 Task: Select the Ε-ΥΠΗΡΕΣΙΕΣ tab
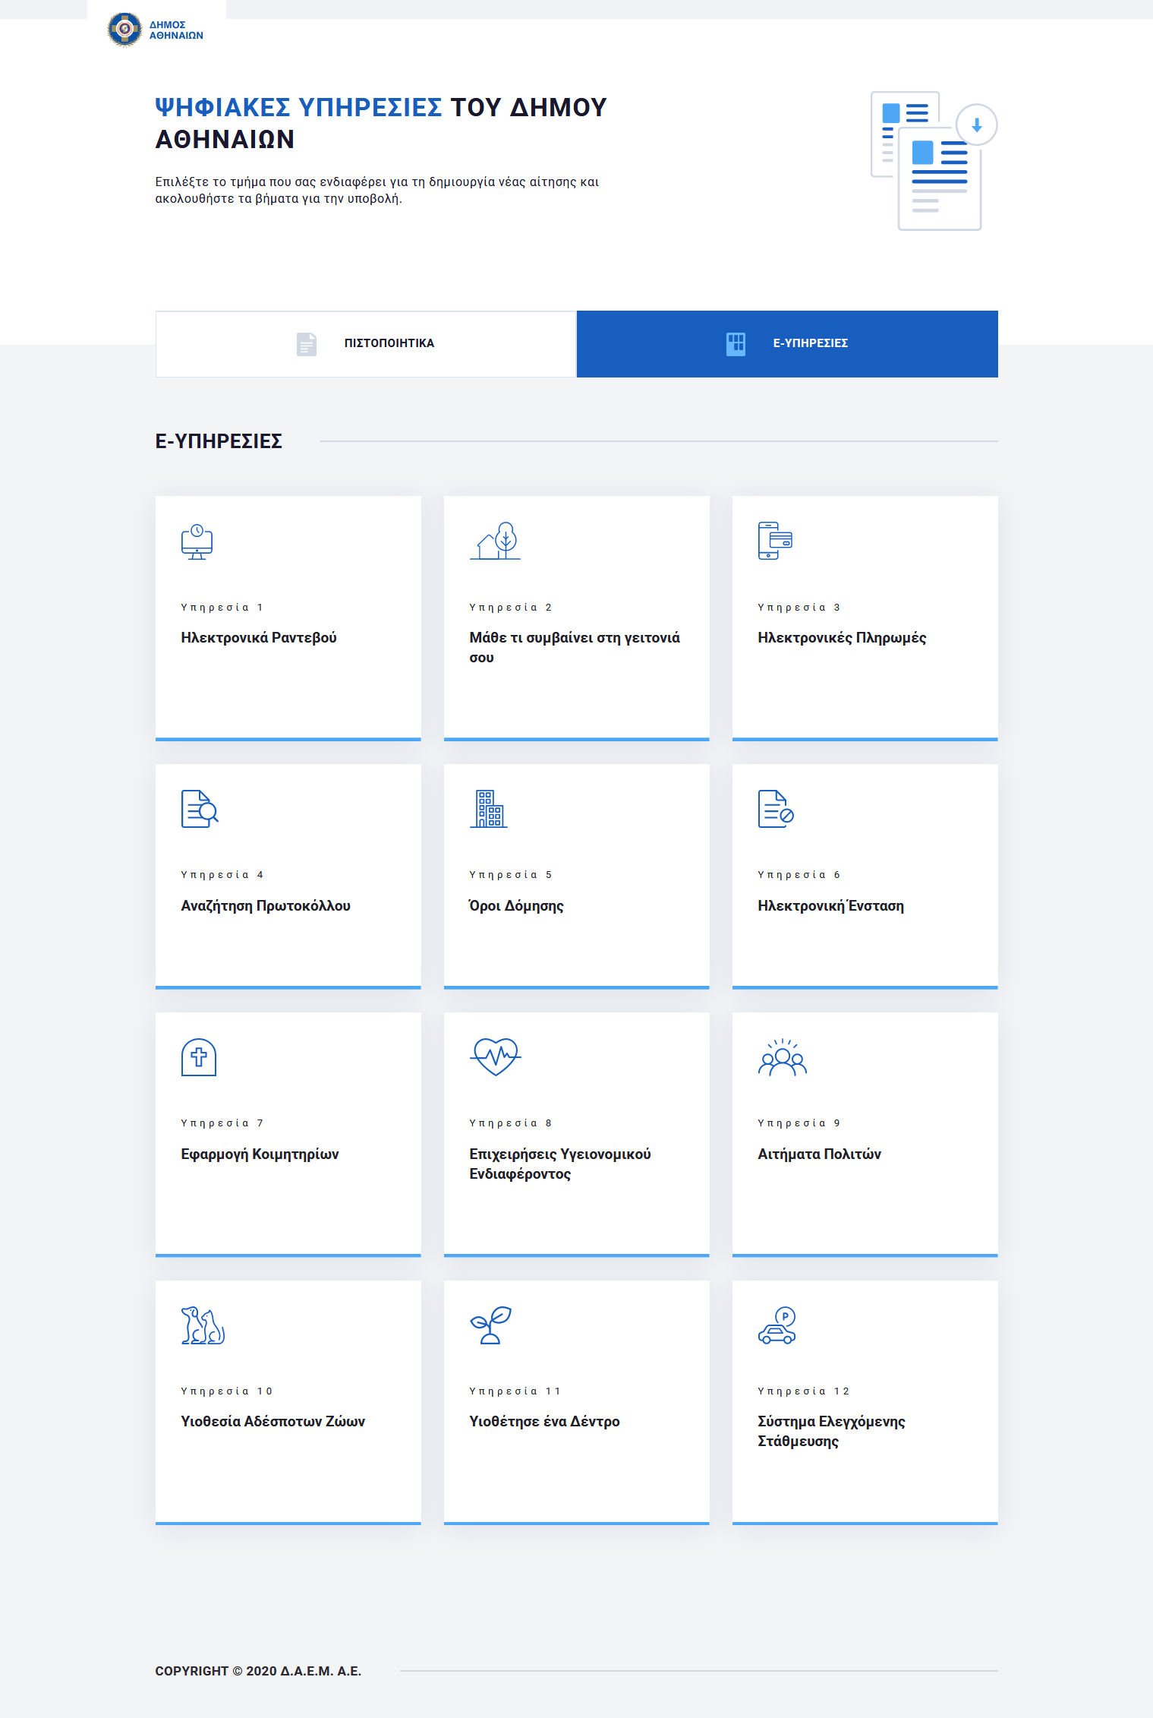point(787,343)
